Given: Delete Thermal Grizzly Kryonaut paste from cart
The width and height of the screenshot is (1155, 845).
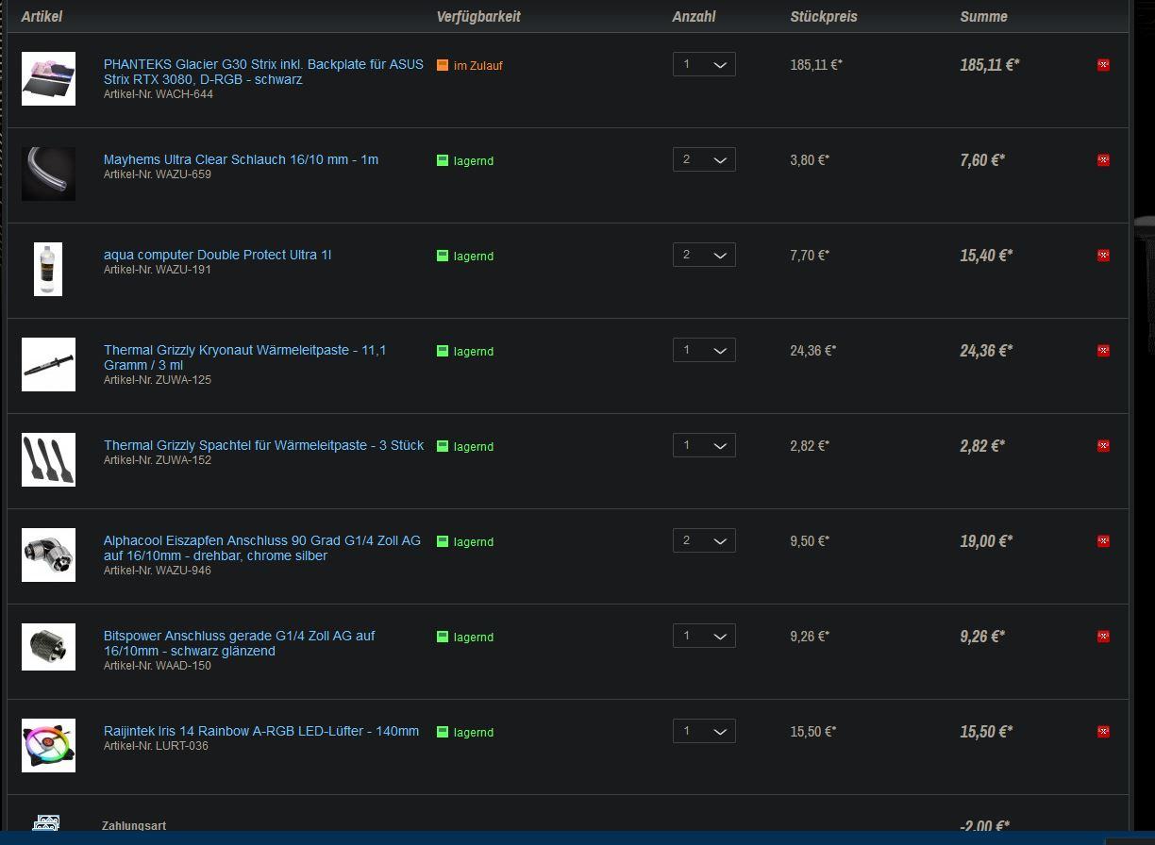Looking at the screenshot, I should click(1103, 351).
